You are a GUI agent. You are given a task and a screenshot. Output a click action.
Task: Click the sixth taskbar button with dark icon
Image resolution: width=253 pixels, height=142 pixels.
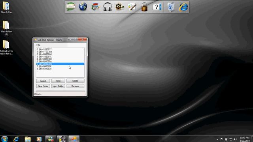pyautogui.click(x=62, y=139)
